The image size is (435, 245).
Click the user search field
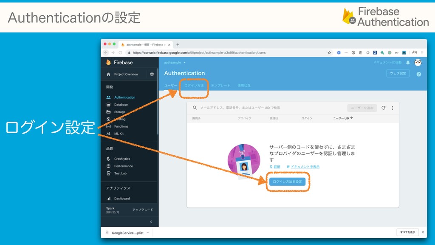pos(240,108)
